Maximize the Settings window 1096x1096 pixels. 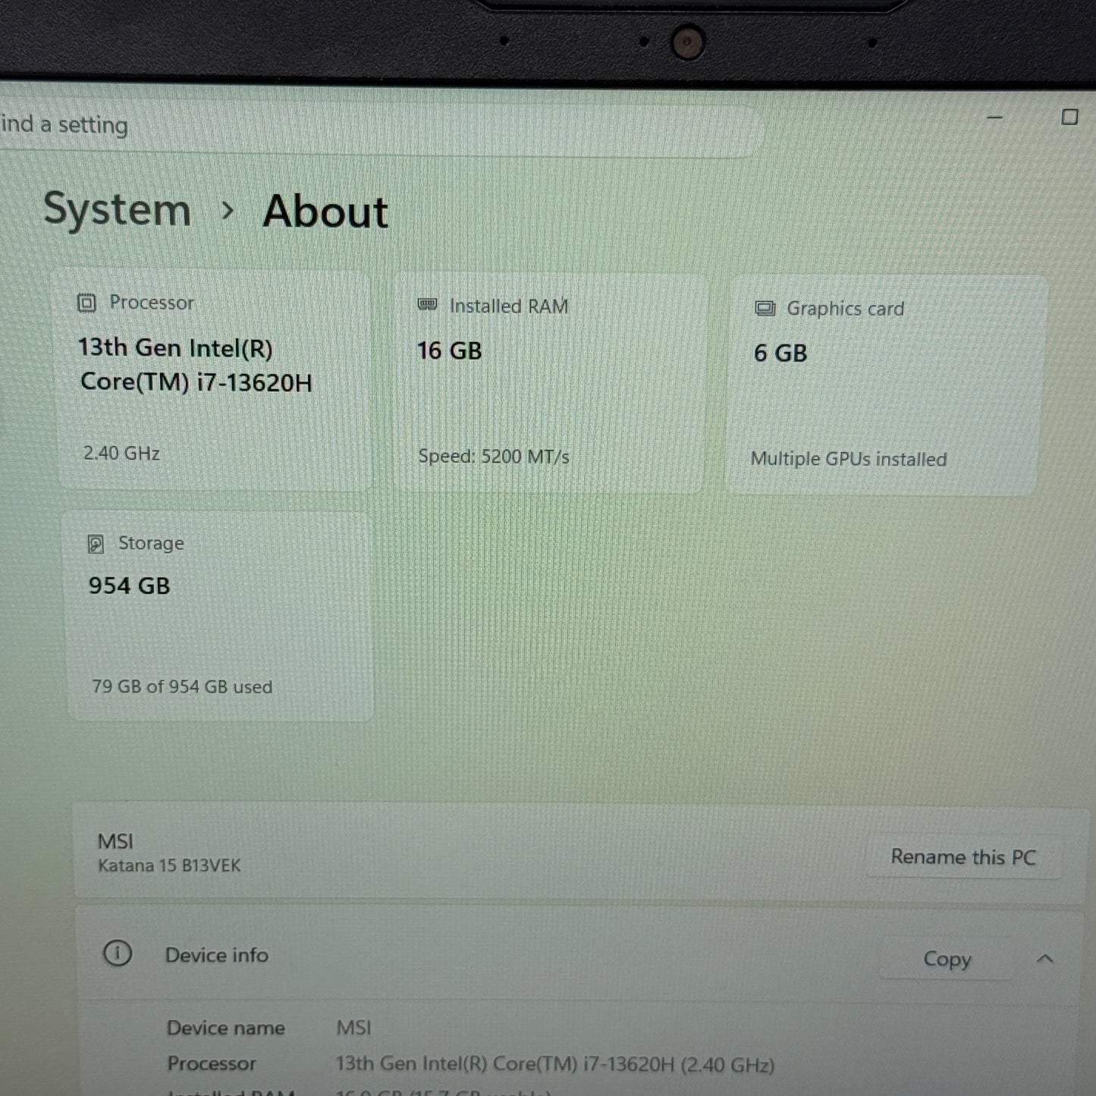(1069, 118)
